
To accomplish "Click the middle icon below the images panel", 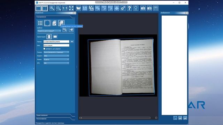I will pyautogui.click(x=180, y=118).
